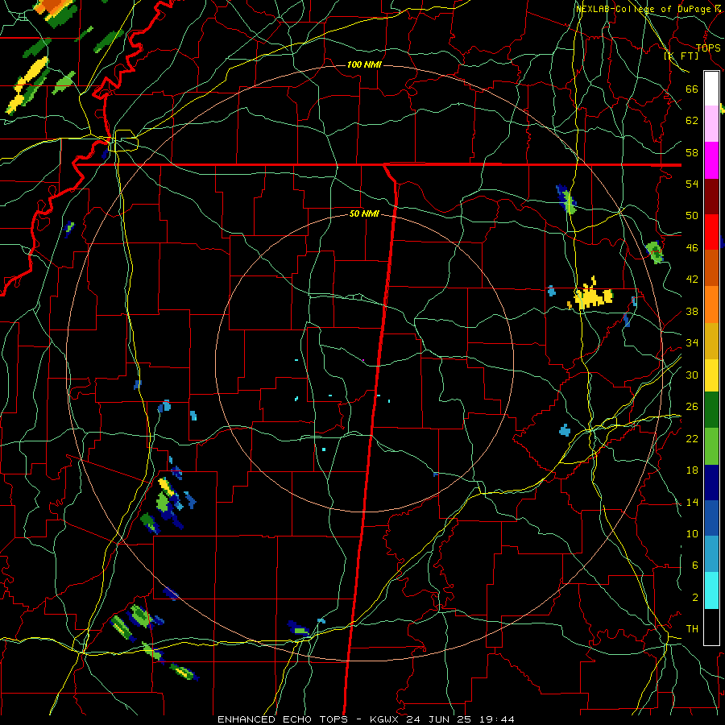Click legend value 34
This screenshot has height=725, width=725.
[x=692, y=342]
